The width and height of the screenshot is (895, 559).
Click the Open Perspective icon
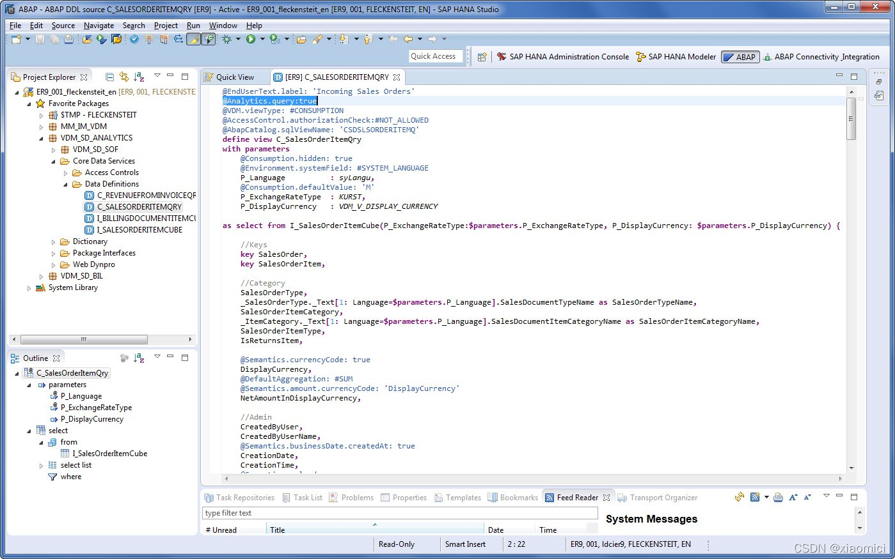click(x=482, y=57)
